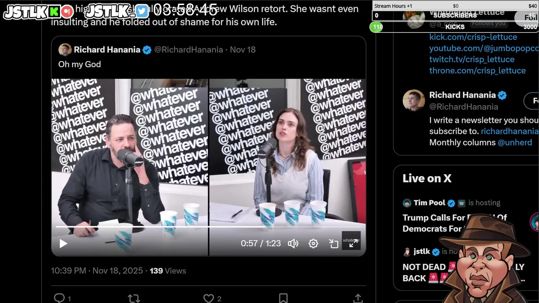Image resolution: width=539 pixels, height=303 pixels.
Task: Open the tweet timestamp 10:39 PM Nov 18, 2025
Action: click(x=97, y=271)
